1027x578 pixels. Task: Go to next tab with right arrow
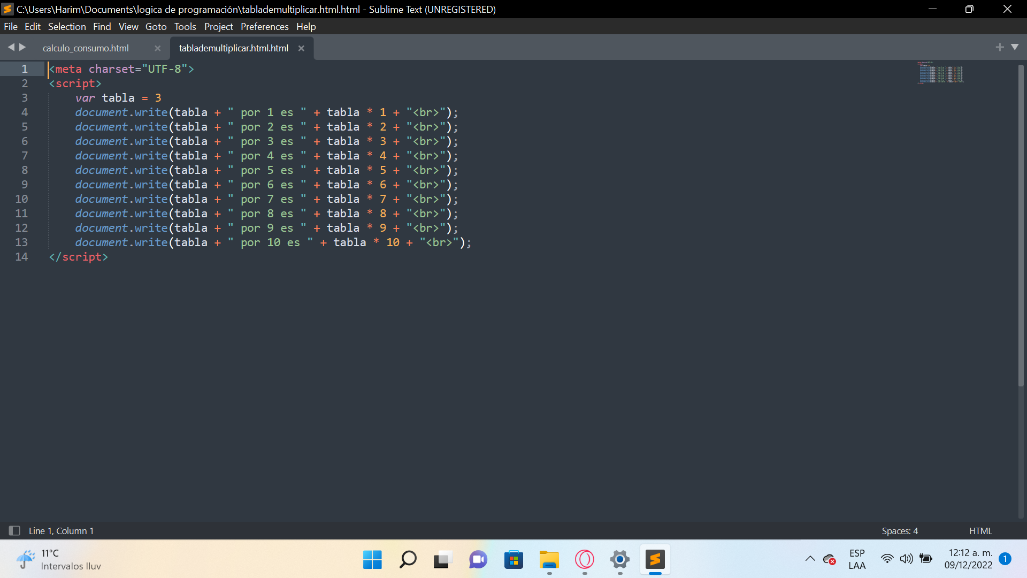pos(22,47)
